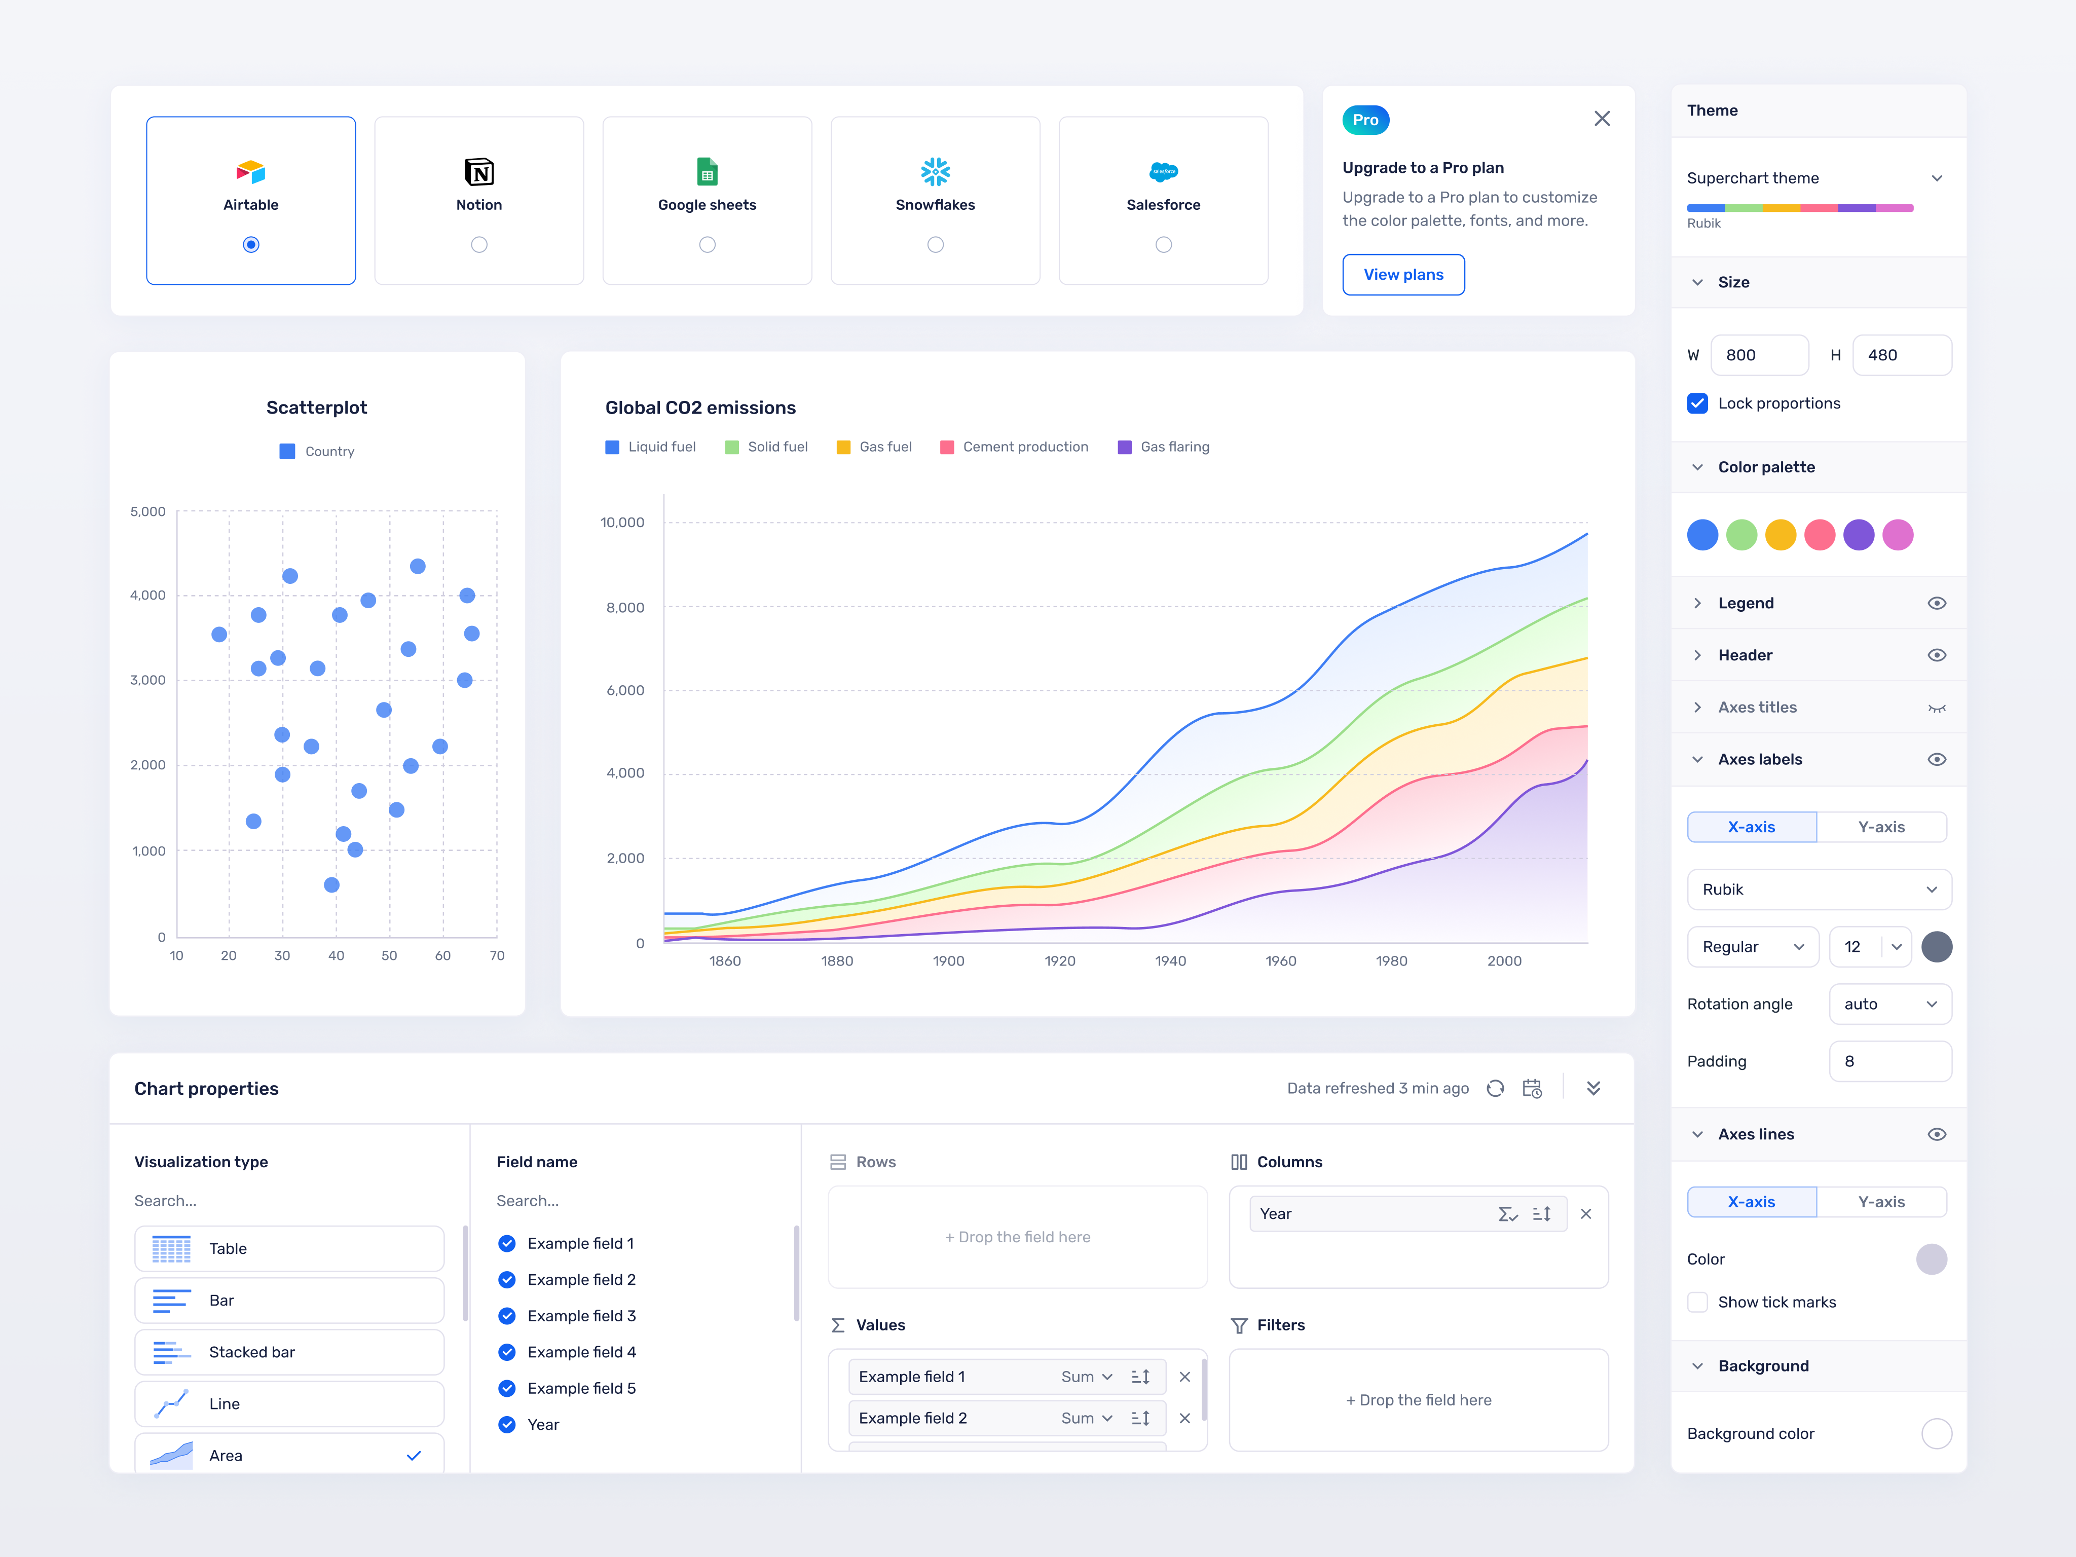Collapse the Color palette section
The width and height of the screenshot is (2076, 1557).
coord(1697,466)
